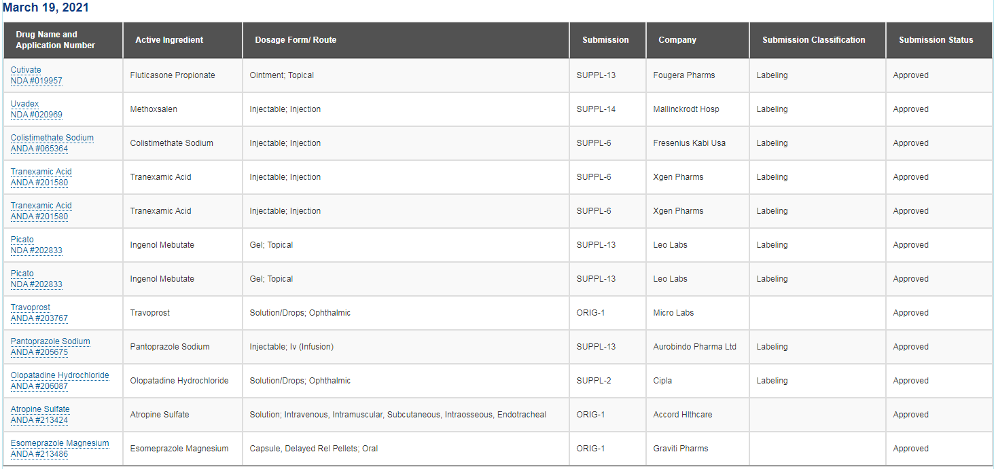
Task: Open NDA #019957 application link
Action: click(x=37, y=81)
